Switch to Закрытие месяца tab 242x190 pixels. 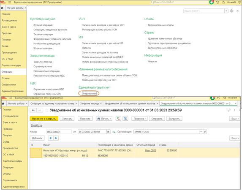point(90,103)
